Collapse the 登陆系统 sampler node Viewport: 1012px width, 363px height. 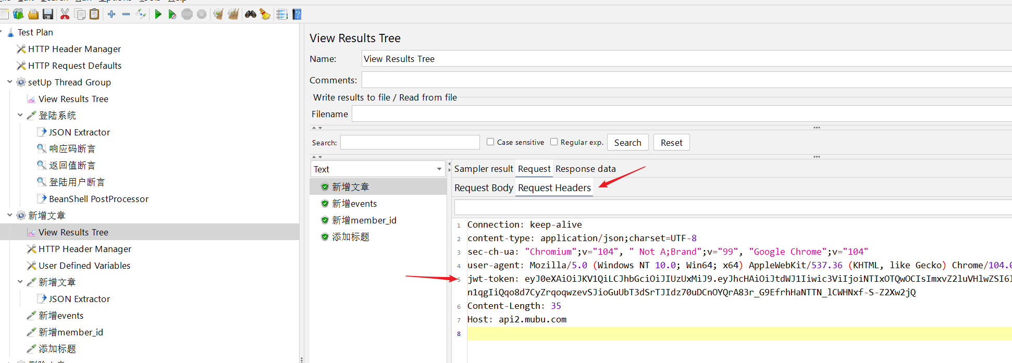pos(20,115)
